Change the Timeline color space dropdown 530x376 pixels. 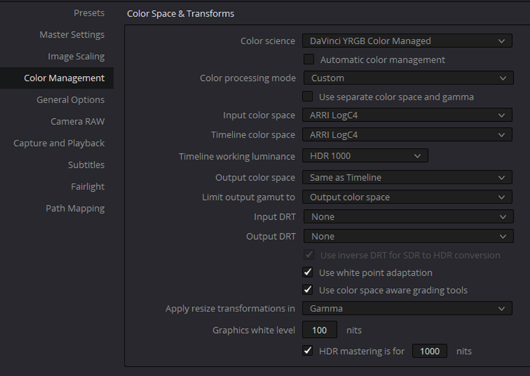tap(407, 135)
